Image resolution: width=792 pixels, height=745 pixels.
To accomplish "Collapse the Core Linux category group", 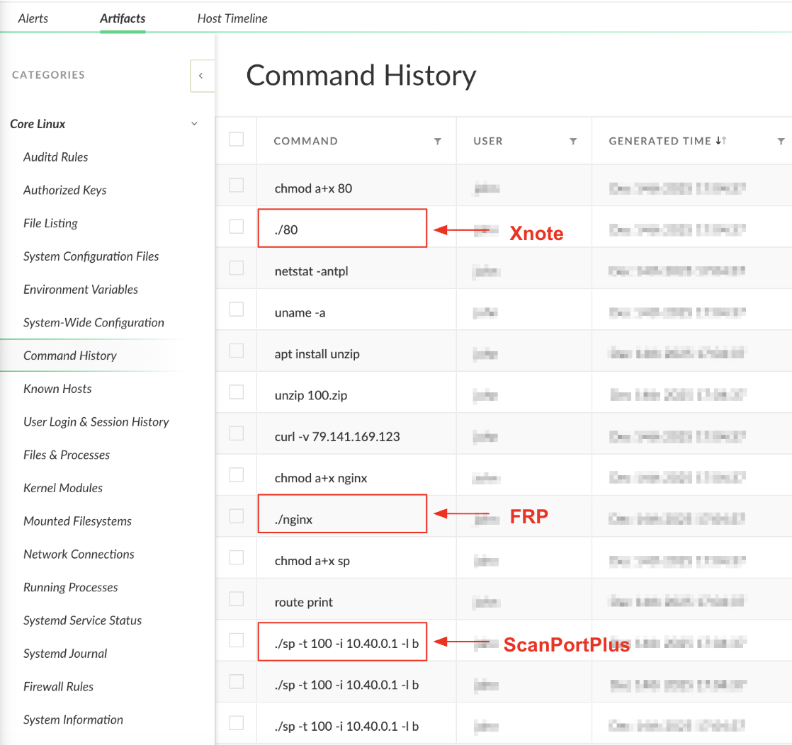I will 194,123.
